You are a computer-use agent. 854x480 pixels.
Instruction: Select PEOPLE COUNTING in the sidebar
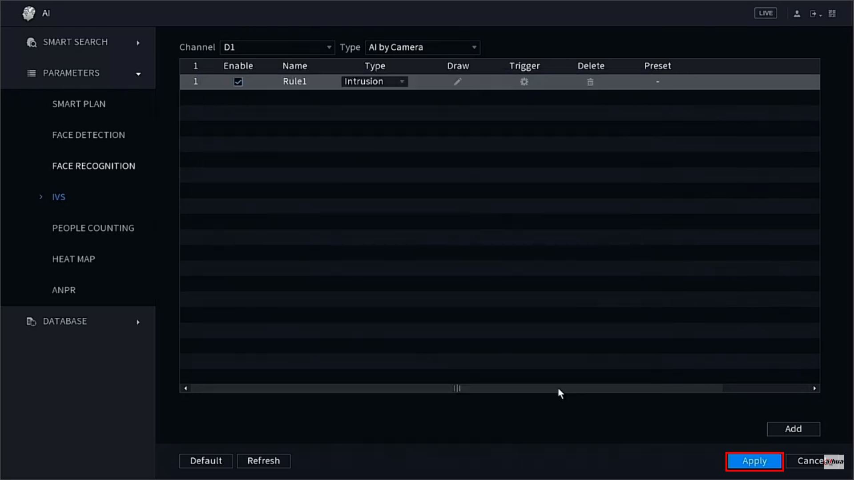click(93, 228)
